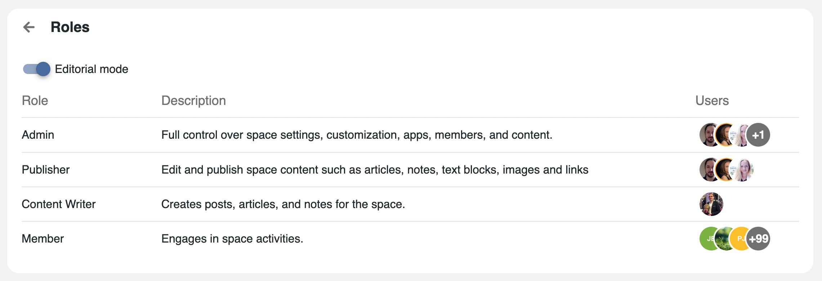Click the Content Writer user avatar
This screenshot has height=281, width=822.
click(x=711, y=204)
